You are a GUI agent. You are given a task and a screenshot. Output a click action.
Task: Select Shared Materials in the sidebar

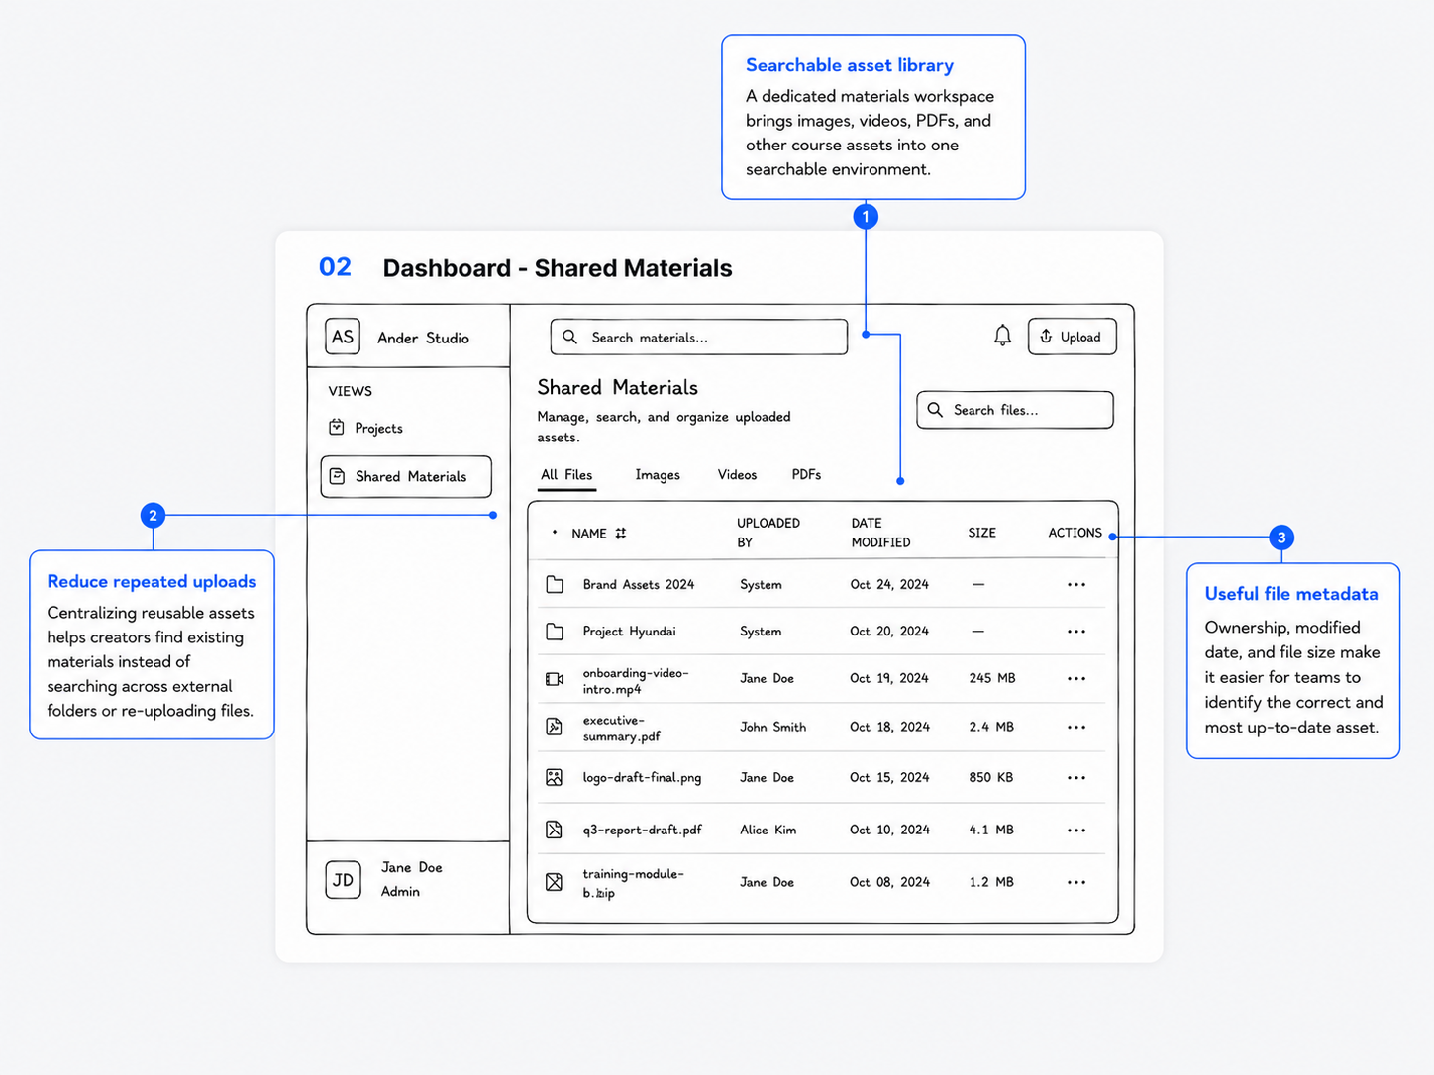tap(406, 476)
